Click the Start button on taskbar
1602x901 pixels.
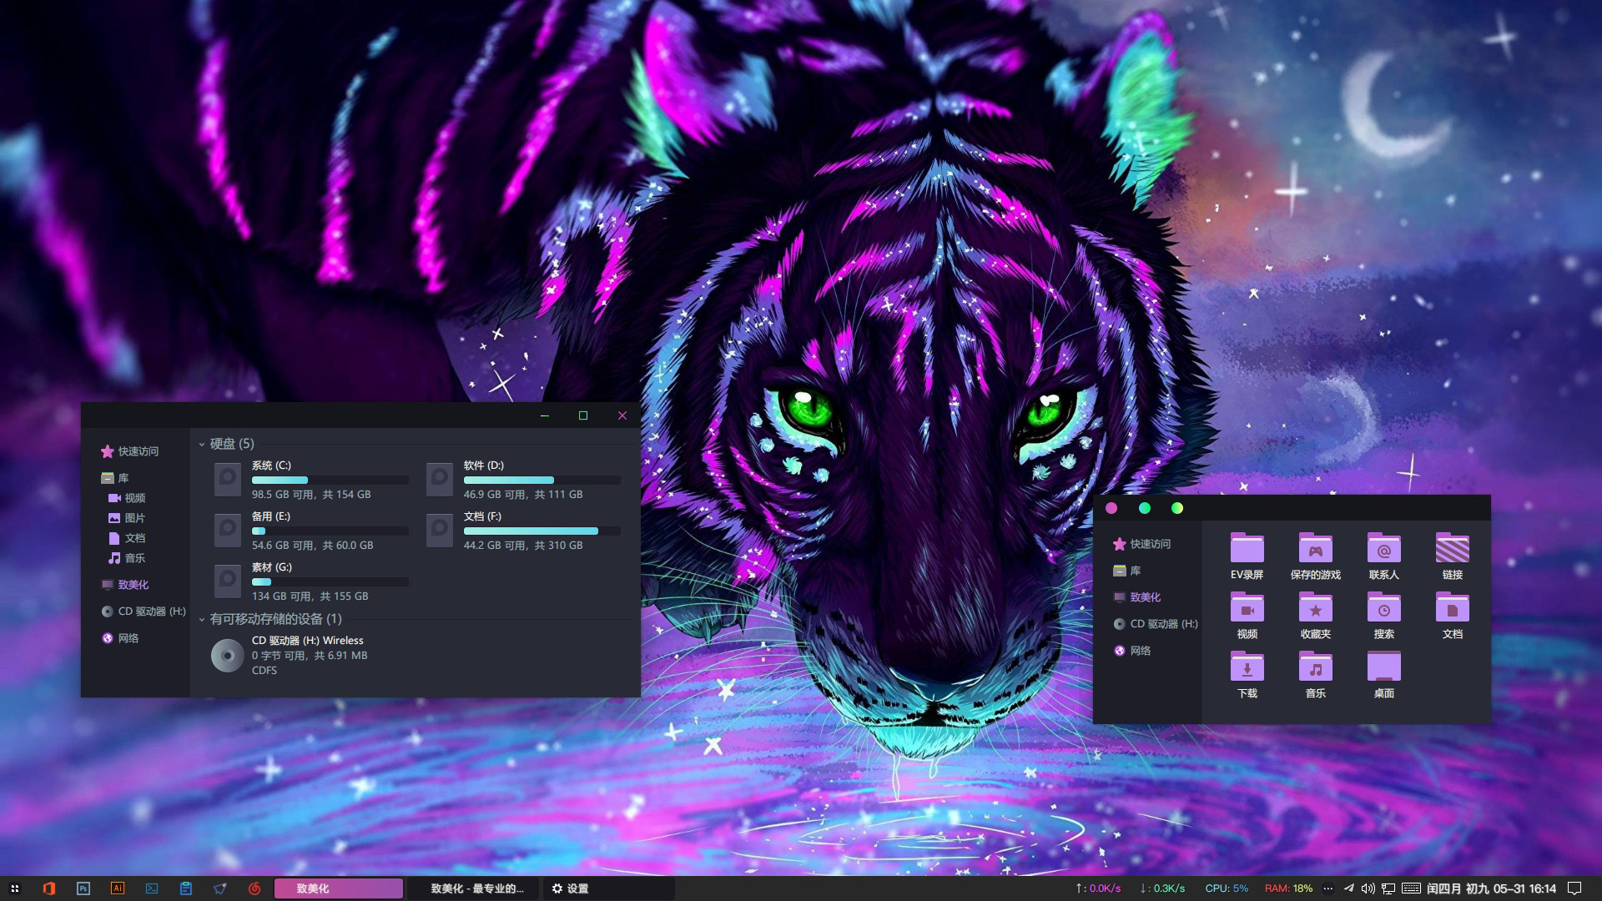coord(15,888)
